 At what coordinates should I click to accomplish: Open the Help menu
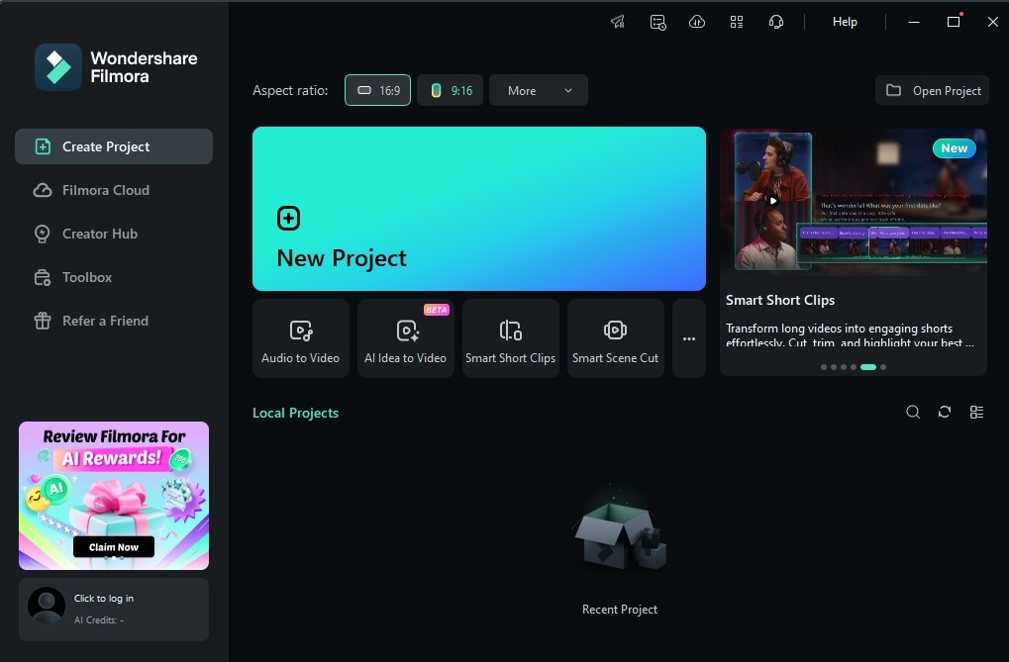845,22
